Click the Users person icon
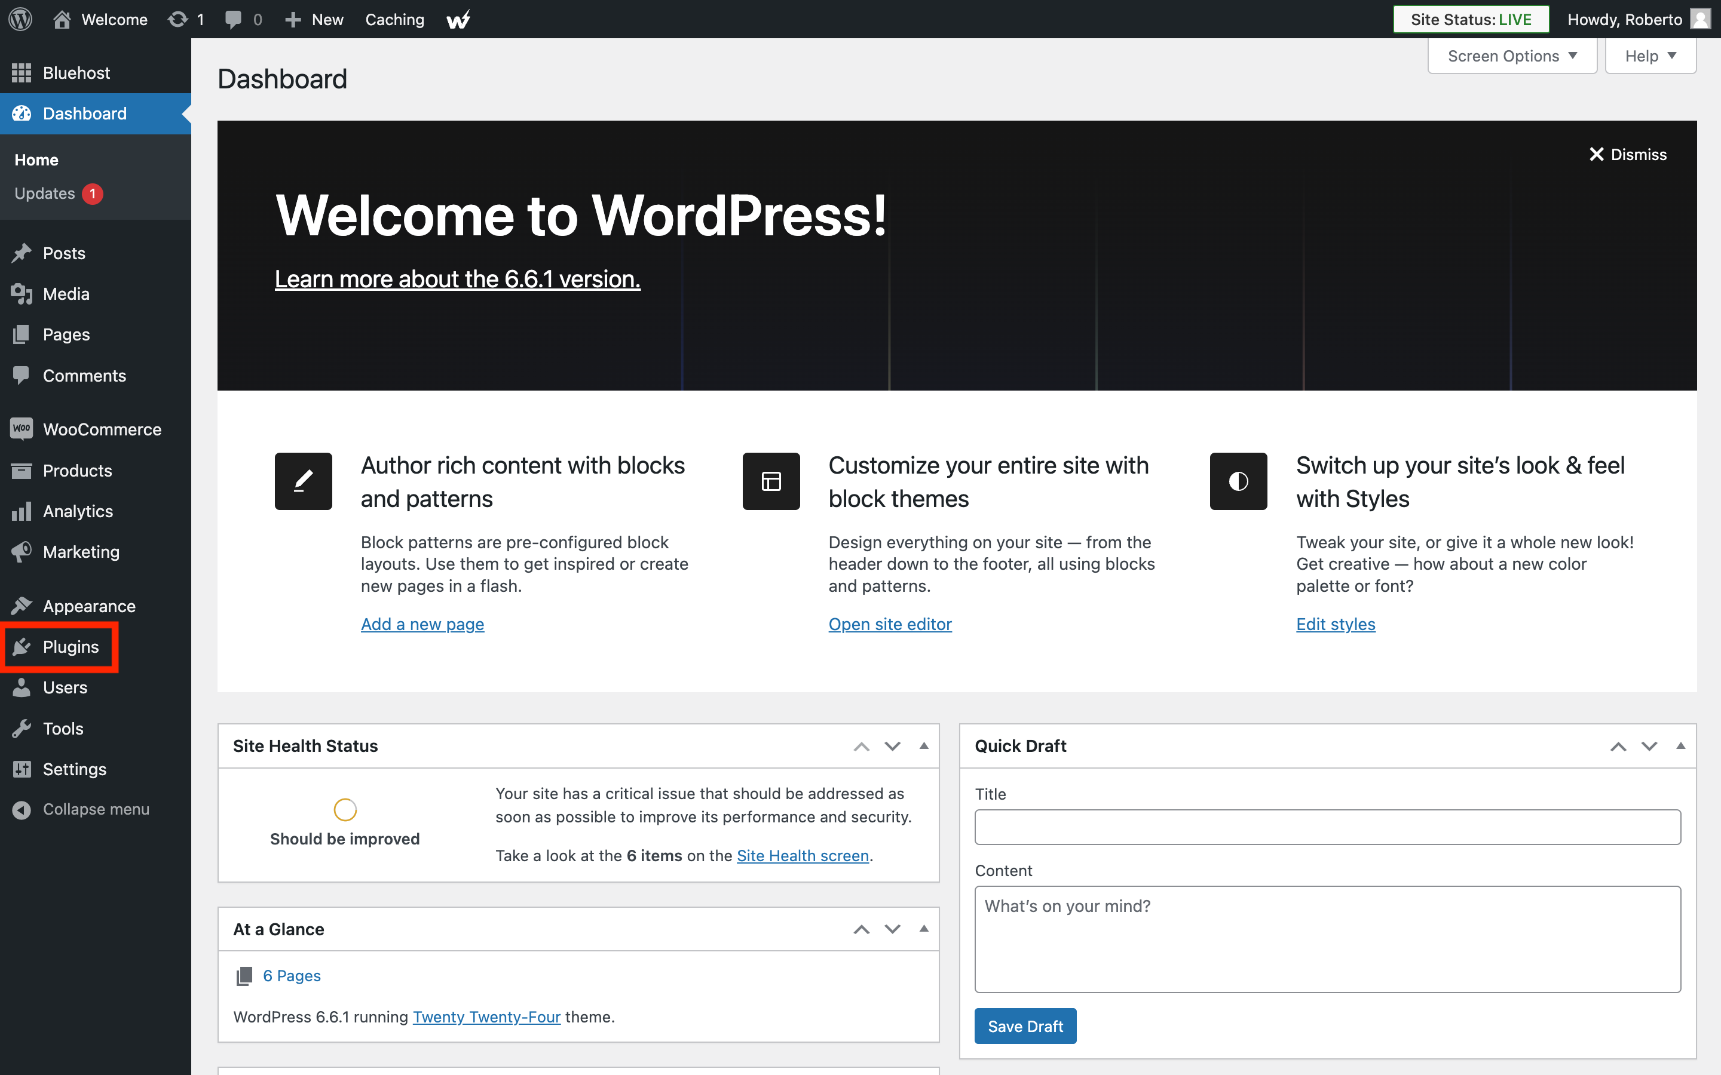The image size is (1721, 1075). click(x=22, y=687)
